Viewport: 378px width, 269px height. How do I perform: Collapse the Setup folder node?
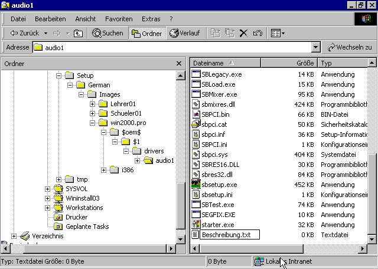tap(58, 76)
